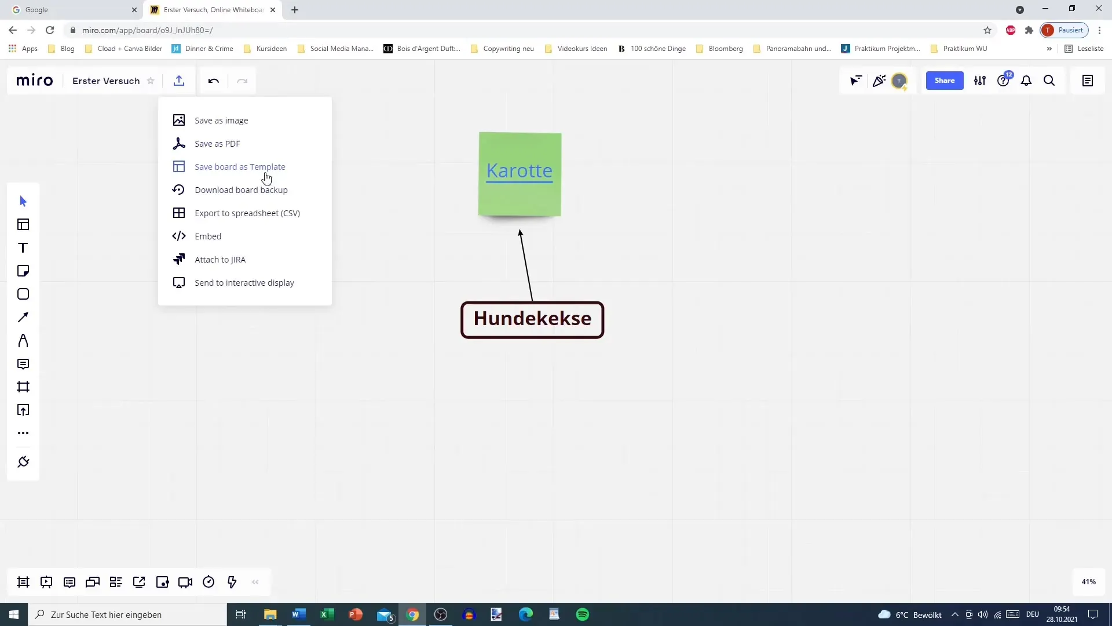Expand the toolbar collapse arrow
The image size is (1112, 626).
pos(255,582)
